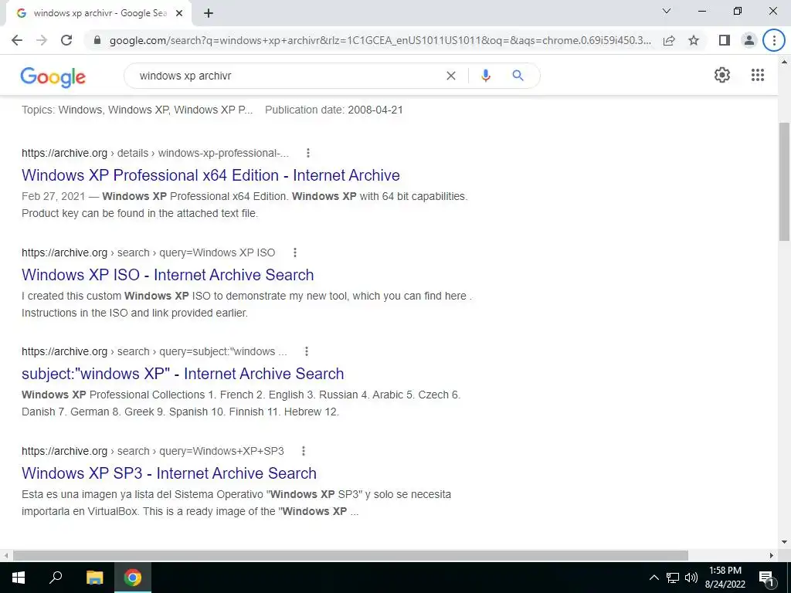Close the 'windows xp archivr' tab
Viewport: 791px width, 593px height.
tap(179, 14)
